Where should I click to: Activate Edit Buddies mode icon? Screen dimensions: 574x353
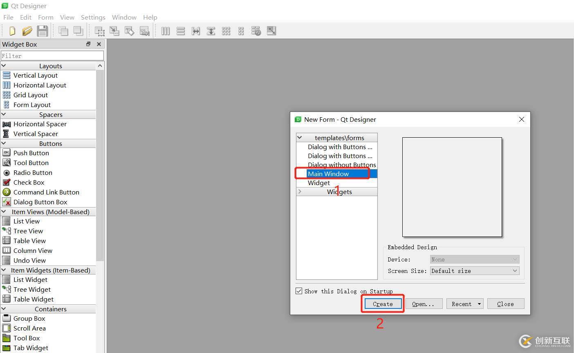tap(129, 31)
